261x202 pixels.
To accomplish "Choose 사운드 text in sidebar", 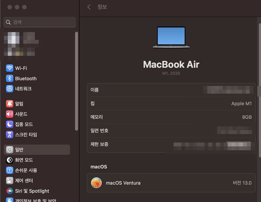I will coord(21,114).
